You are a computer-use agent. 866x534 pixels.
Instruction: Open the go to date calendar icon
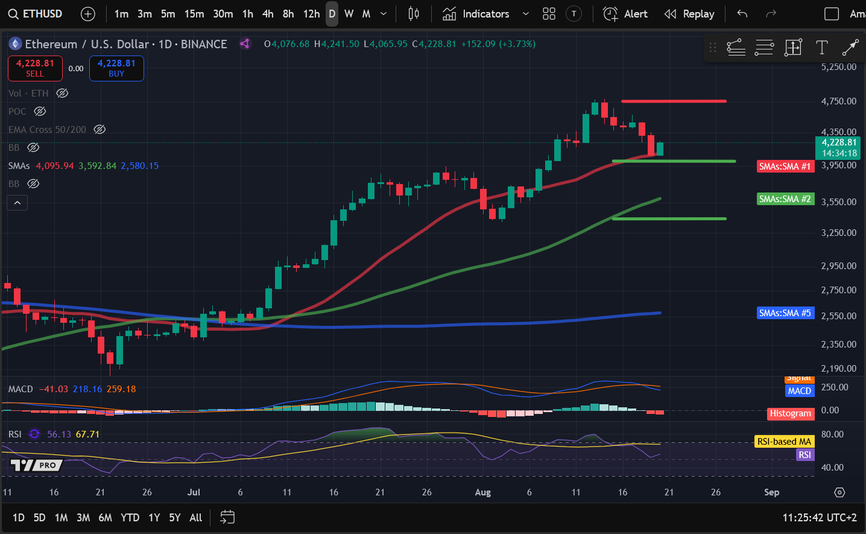(227, 517)
